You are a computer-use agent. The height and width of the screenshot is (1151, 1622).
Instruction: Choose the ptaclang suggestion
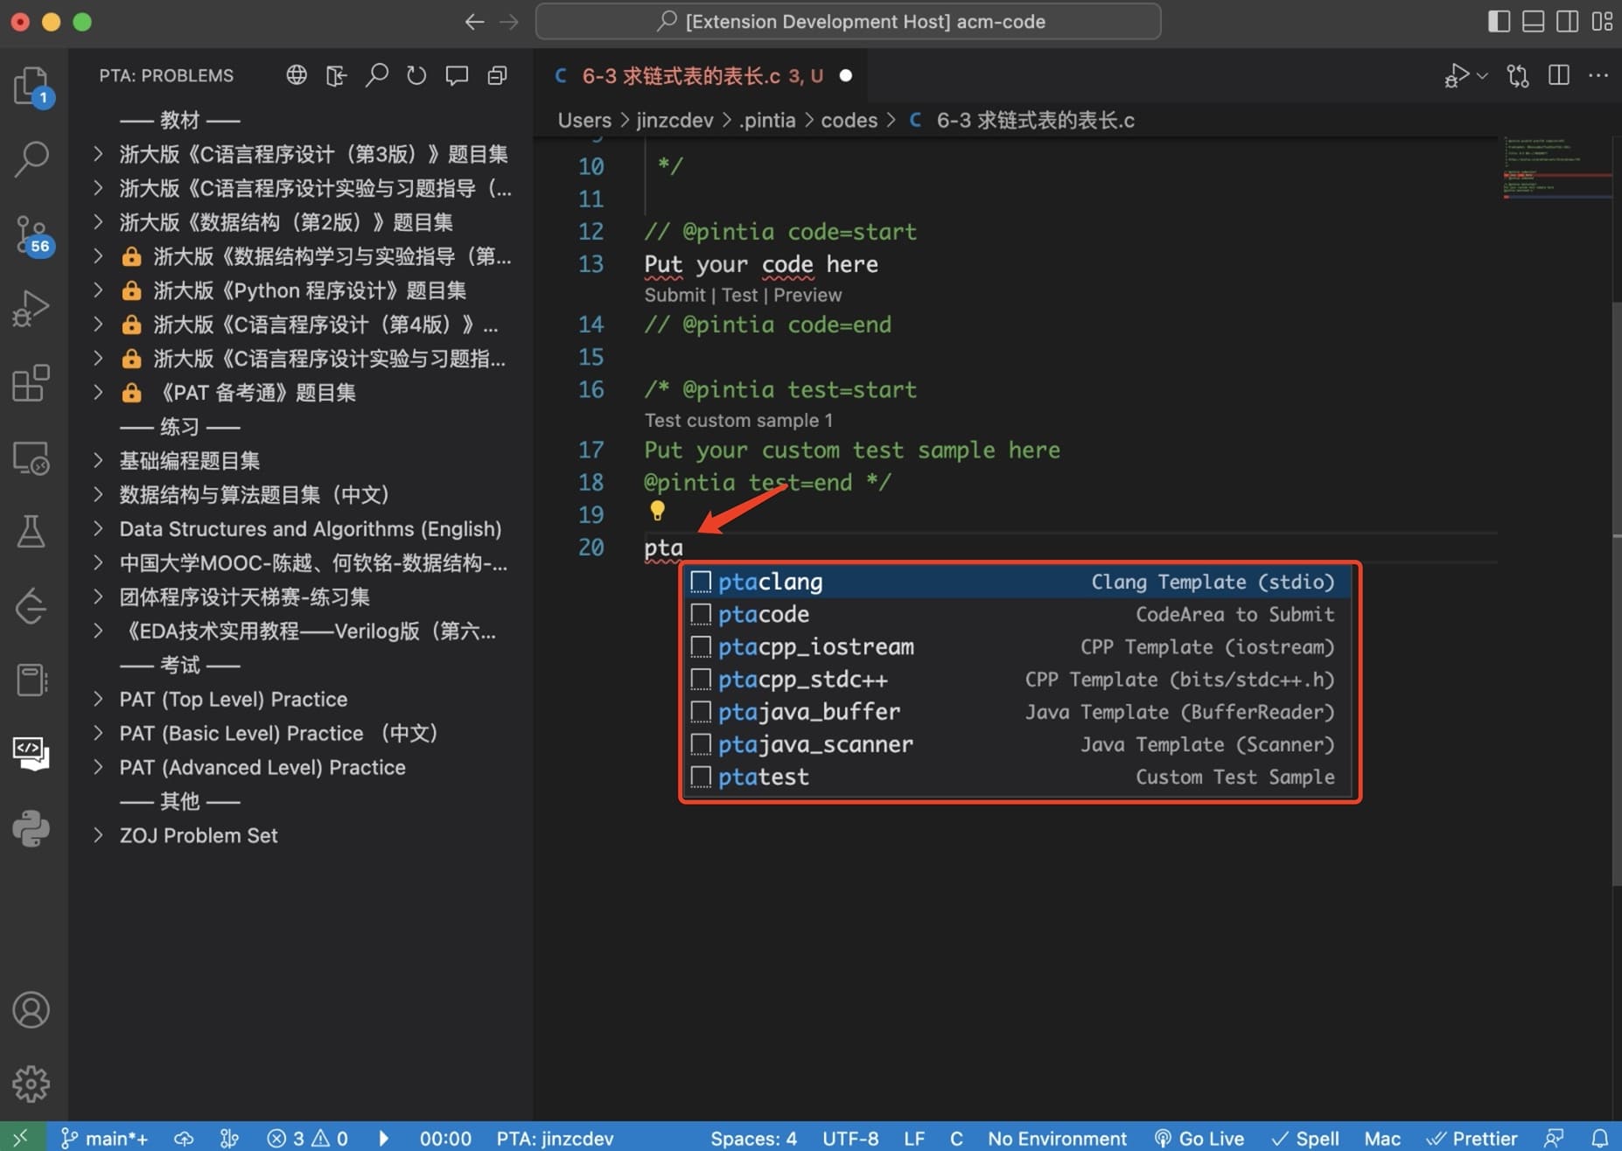pyautogui.click(x=1016, y=582)
